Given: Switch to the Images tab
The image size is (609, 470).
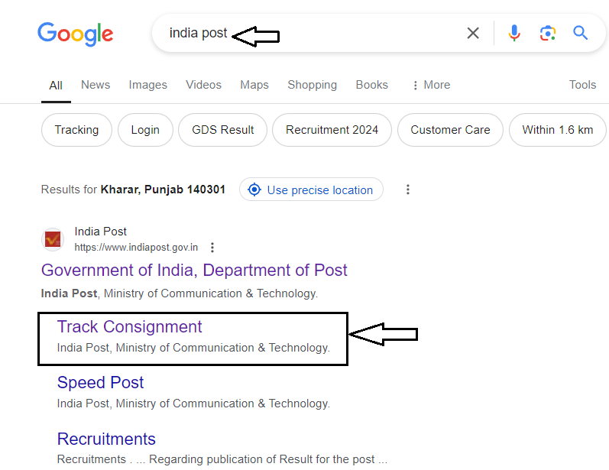Looking at the screenshot, I should [147, 85].
